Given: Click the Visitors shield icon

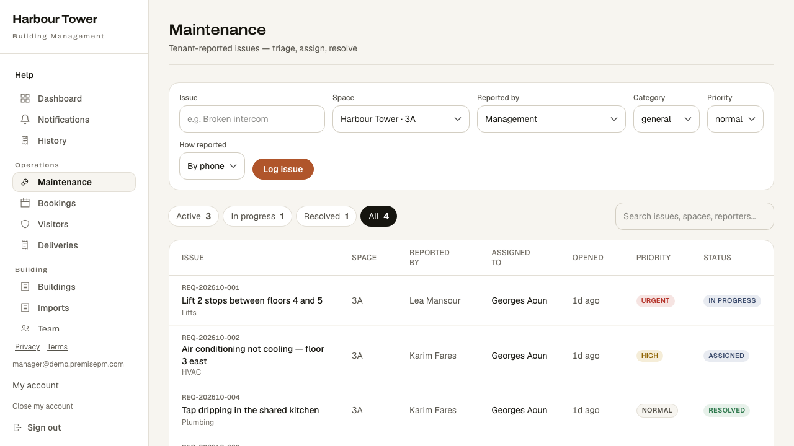Looking at the screenshot, I should tap(25, 224).
